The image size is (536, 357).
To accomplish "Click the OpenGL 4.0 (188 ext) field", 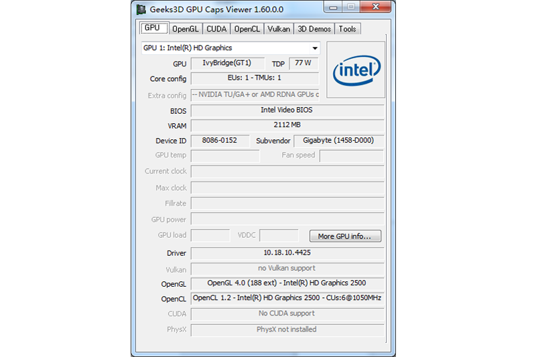I will 287,283.
